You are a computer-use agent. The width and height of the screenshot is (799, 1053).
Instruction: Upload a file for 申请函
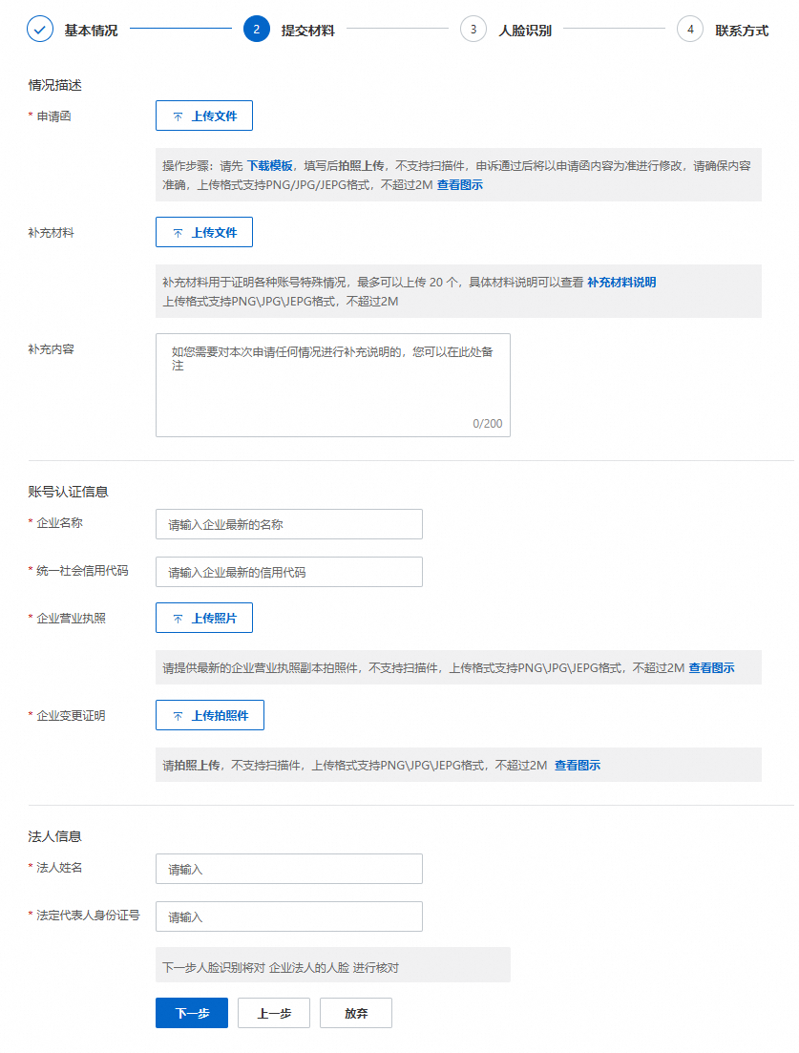[204, 116]
